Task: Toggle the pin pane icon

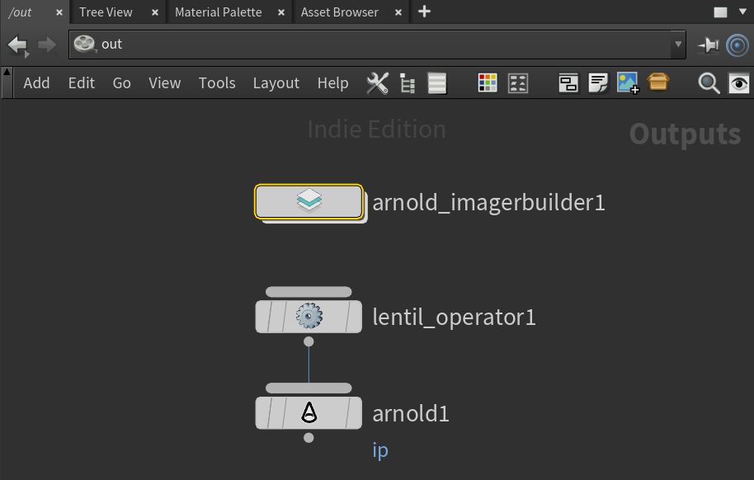Action: click(x=709, y=45)
